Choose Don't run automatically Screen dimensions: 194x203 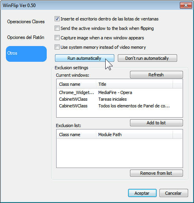tap(147, 58)
